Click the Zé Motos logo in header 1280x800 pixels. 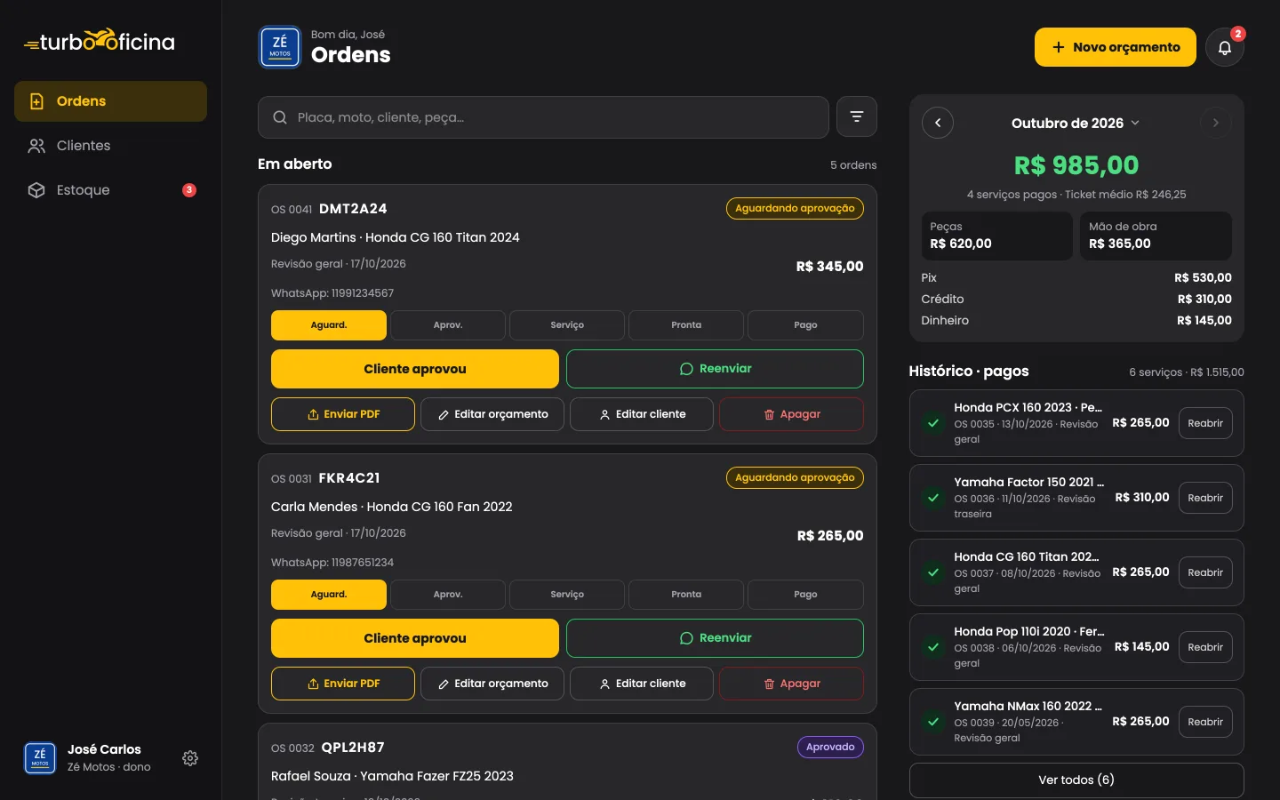click(280, 47)
